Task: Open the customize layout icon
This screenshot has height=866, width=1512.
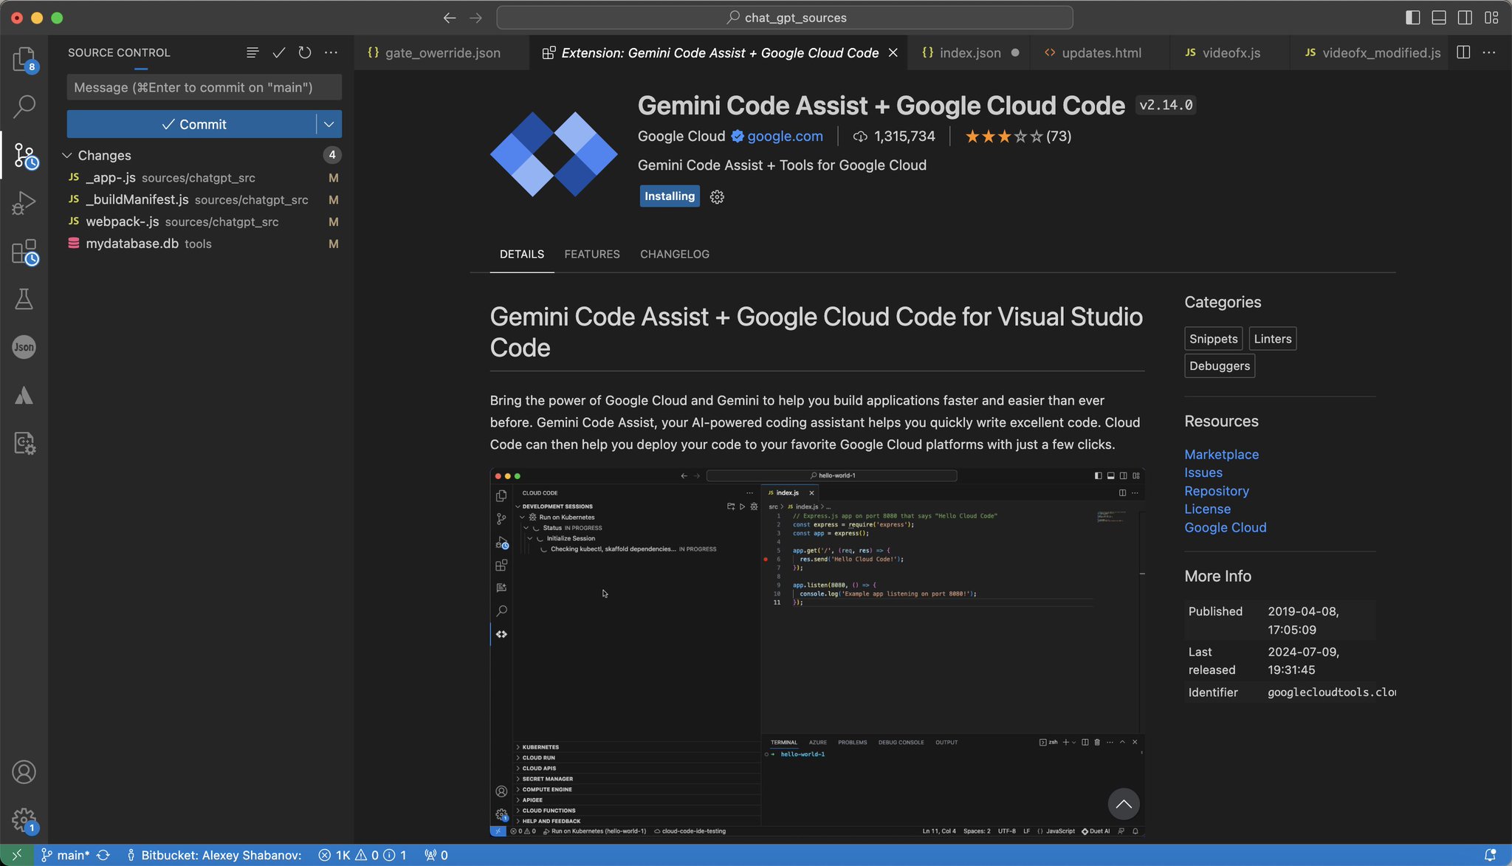Action: [1492, 18]
